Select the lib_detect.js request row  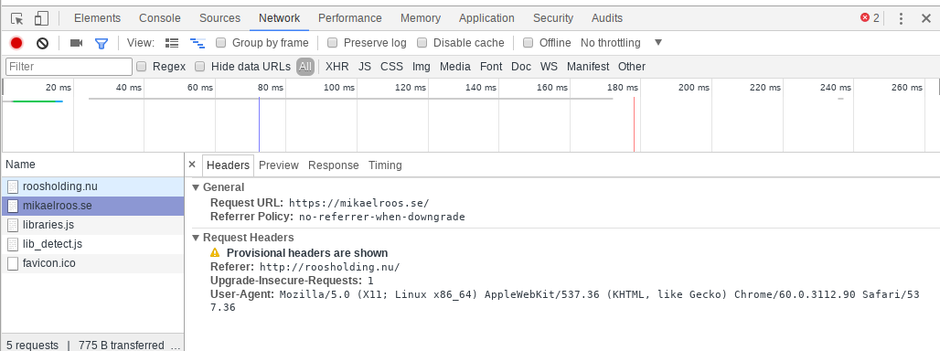point(93,244)
